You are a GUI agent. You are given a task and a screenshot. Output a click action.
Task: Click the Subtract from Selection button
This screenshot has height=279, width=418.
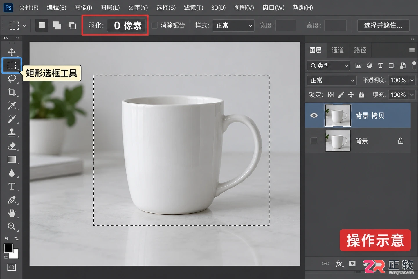72,26
